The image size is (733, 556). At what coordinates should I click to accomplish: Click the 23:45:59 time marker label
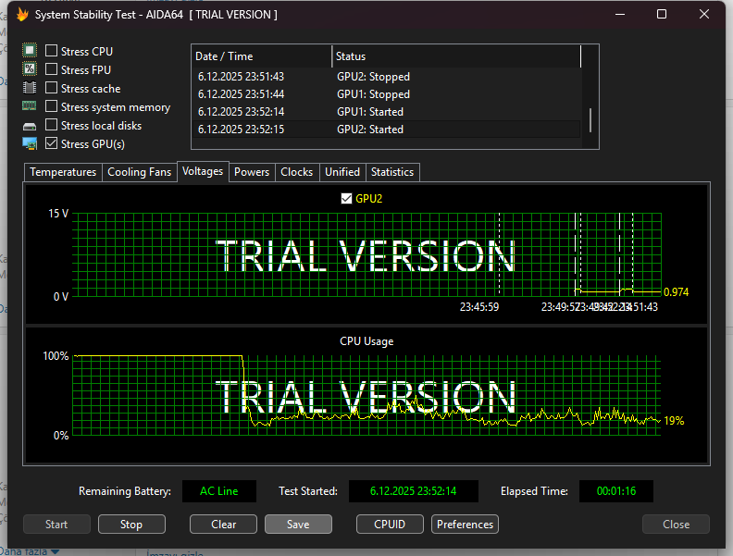479,307
